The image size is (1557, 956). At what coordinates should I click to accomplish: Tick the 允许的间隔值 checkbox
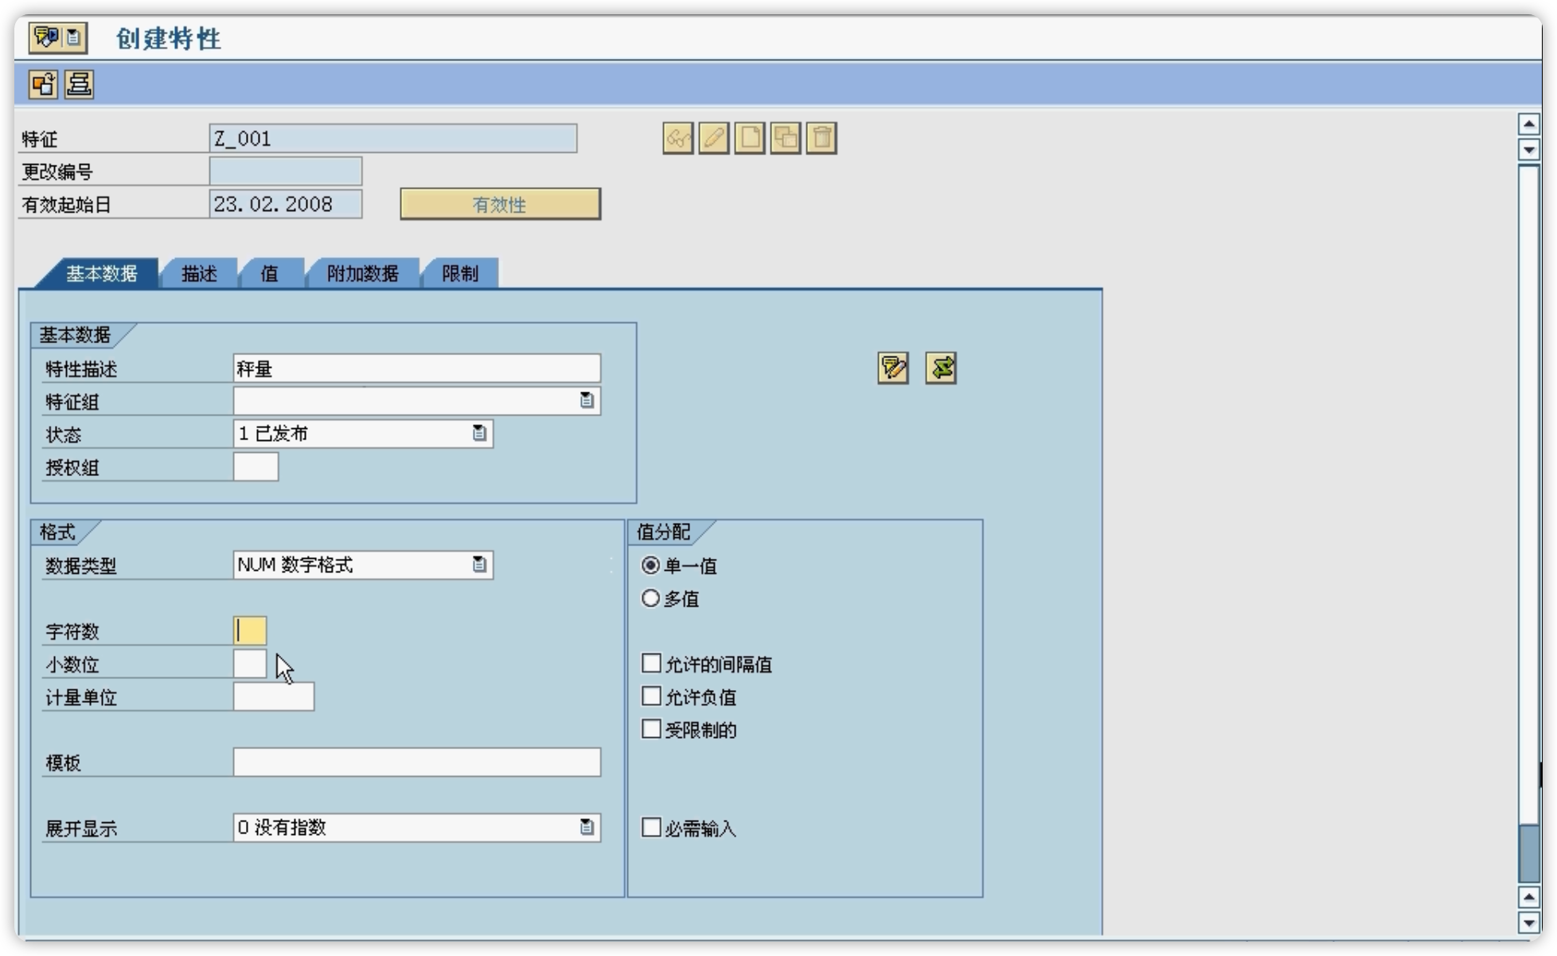tap(651, 663)
